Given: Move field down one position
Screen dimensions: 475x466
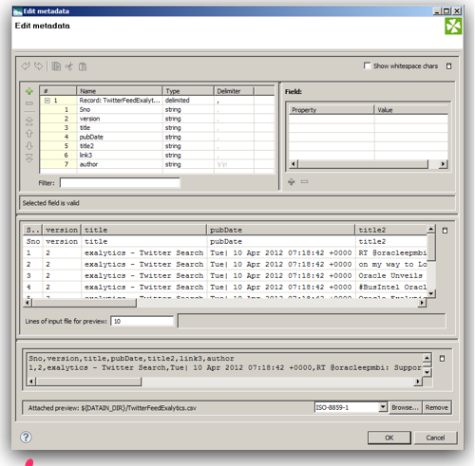Looking at the screenshot, I should [x=29, y=145].
